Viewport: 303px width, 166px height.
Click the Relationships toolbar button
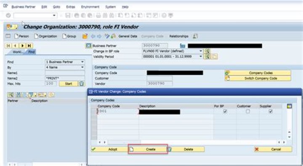179,36
